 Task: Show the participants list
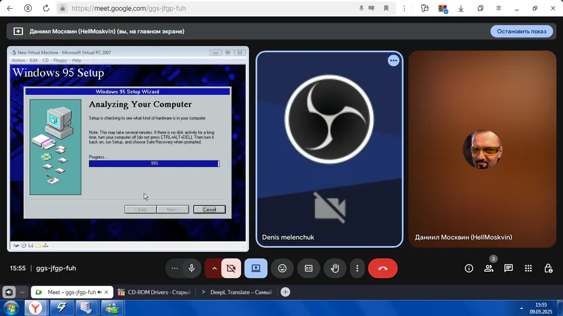[x=489, y=269]
